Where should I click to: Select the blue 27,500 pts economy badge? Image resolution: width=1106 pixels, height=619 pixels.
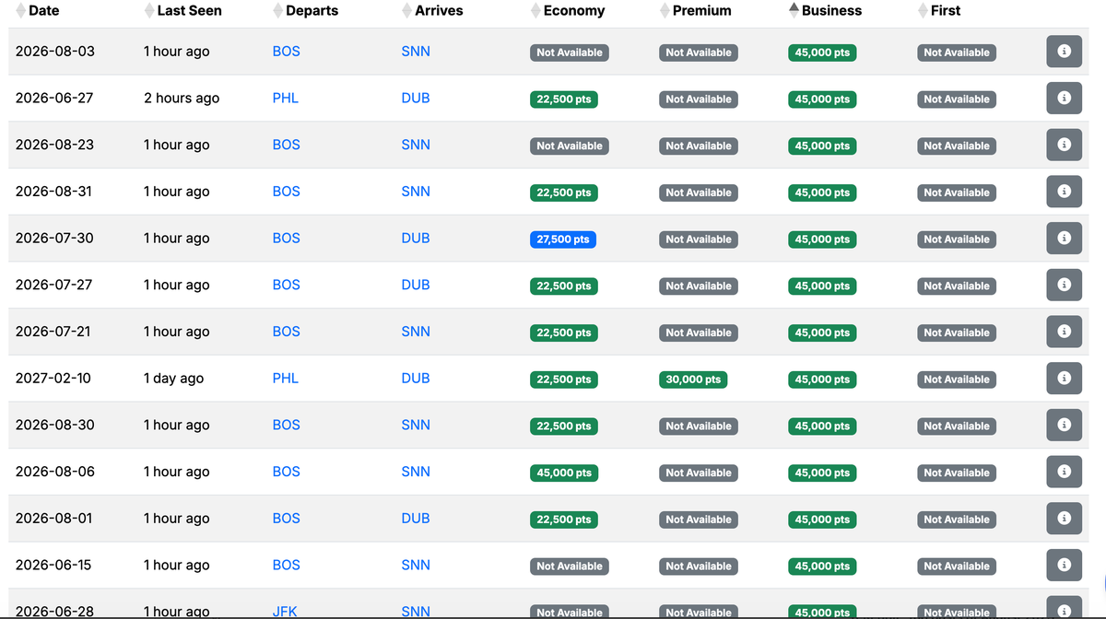562,239
